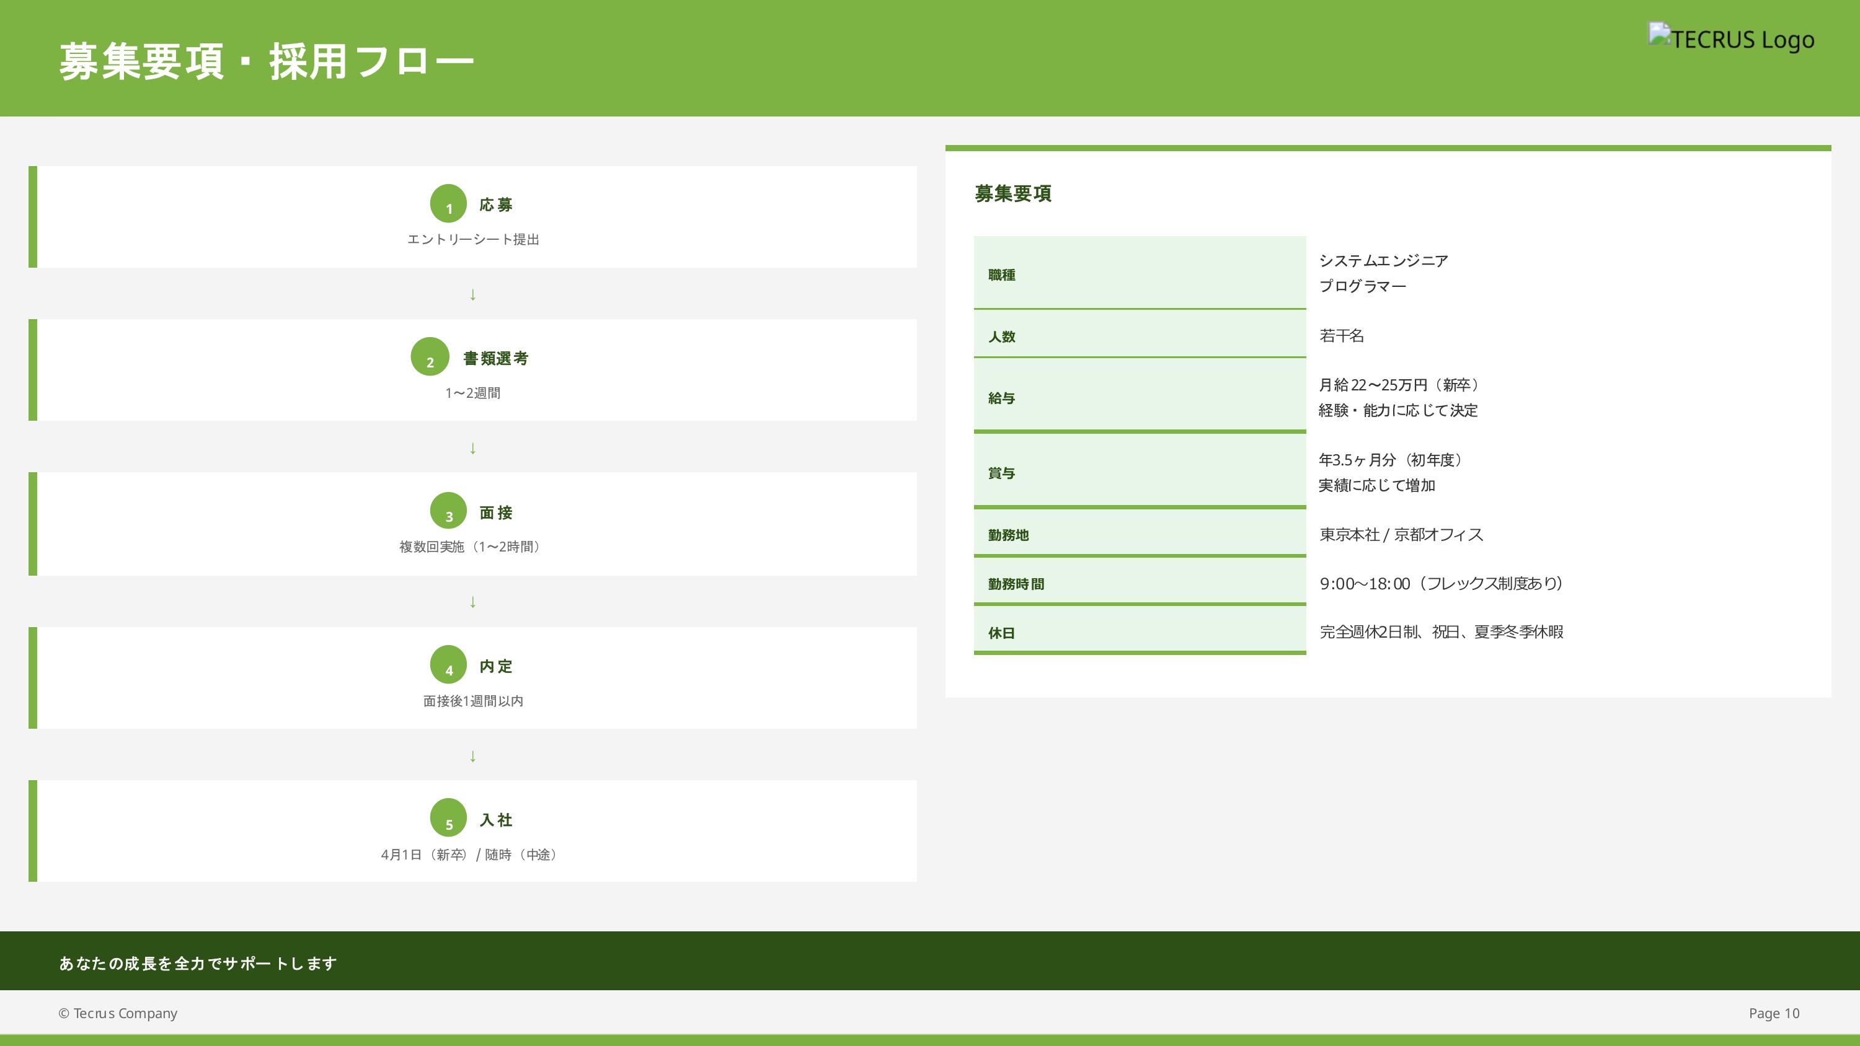Click the TECRUS Logo image
Viewport: 1860px width, 1046px height.
(1731, 39)
